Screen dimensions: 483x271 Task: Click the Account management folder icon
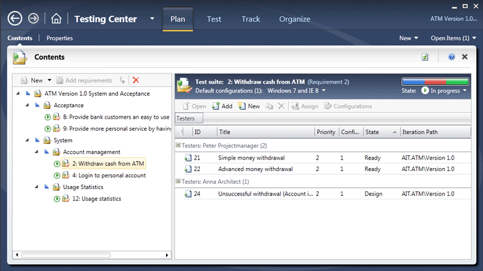[x=56, y=152]
